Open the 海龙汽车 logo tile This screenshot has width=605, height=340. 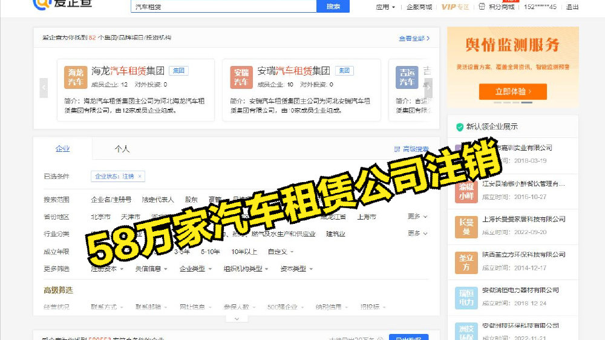point(76,77)
